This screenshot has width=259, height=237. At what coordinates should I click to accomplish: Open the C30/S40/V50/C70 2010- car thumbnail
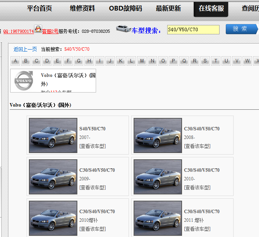158,177
